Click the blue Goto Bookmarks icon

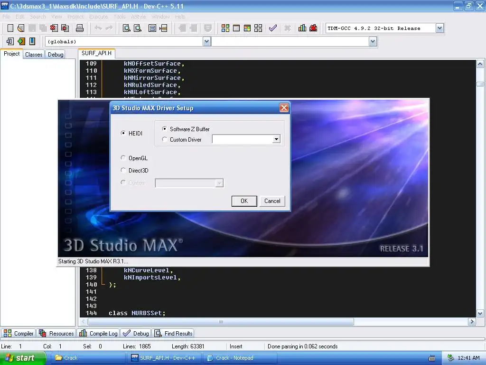coord(32,41)
